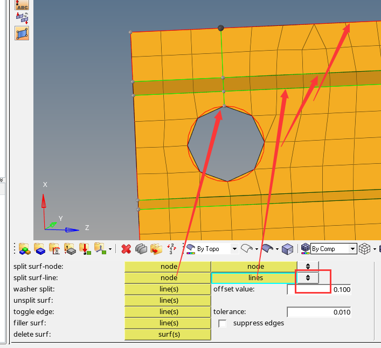
Task: Select the wireframe elements cube icon
Action: click(x=364, y=249)
